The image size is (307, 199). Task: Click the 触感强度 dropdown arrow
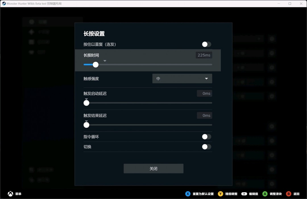coord(206,79)
